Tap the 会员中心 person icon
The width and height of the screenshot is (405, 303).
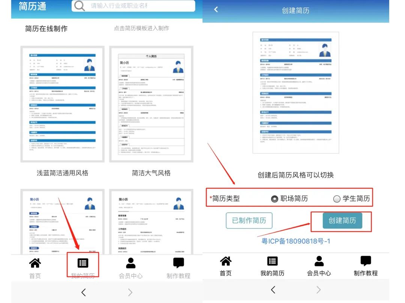130,263
